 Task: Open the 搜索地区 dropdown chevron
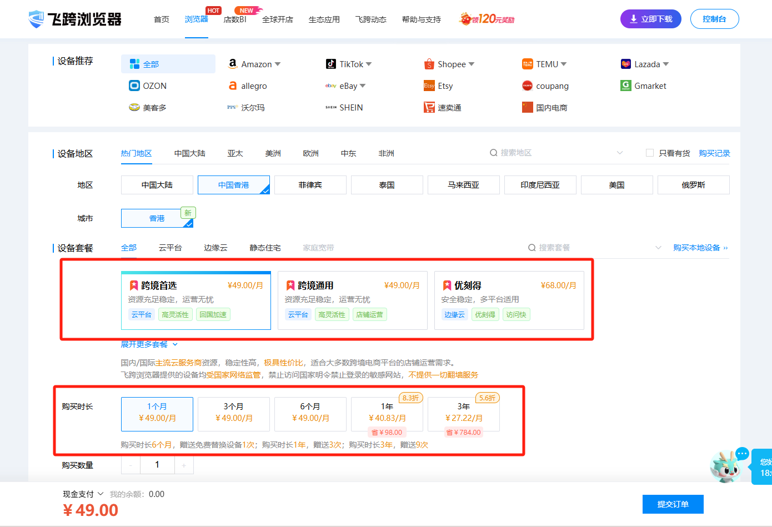(x=620, y=153)
